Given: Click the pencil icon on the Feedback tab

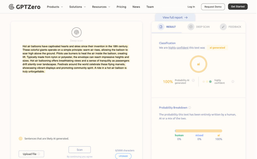Looking at the screenshot, I should point(223,26).
